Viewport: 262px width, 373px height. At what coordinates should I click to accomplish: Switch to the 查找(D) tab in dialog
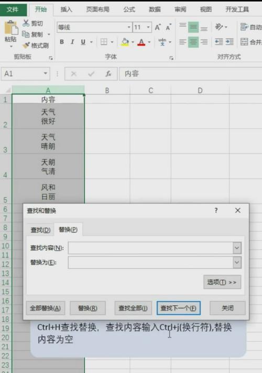pyautogui.click(x=40, y=230)
